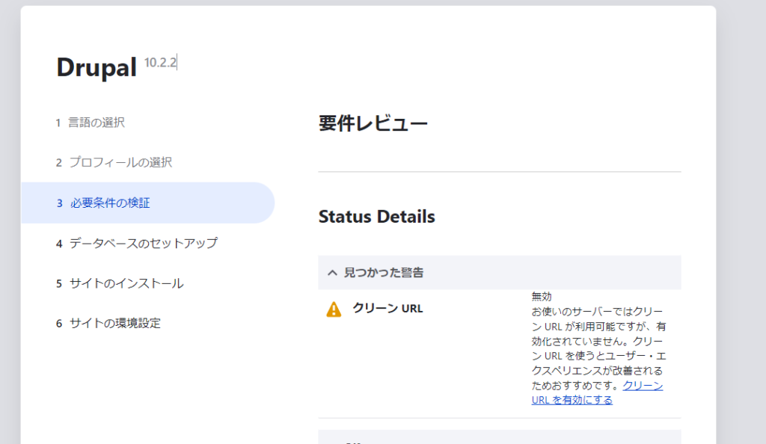The image size is (766, 444).
Task: Click the orange warning icon beside クリーン URL
Action: (334, 309)
